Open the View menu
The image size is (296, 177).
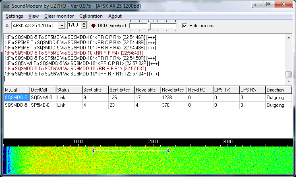point(33,16)
